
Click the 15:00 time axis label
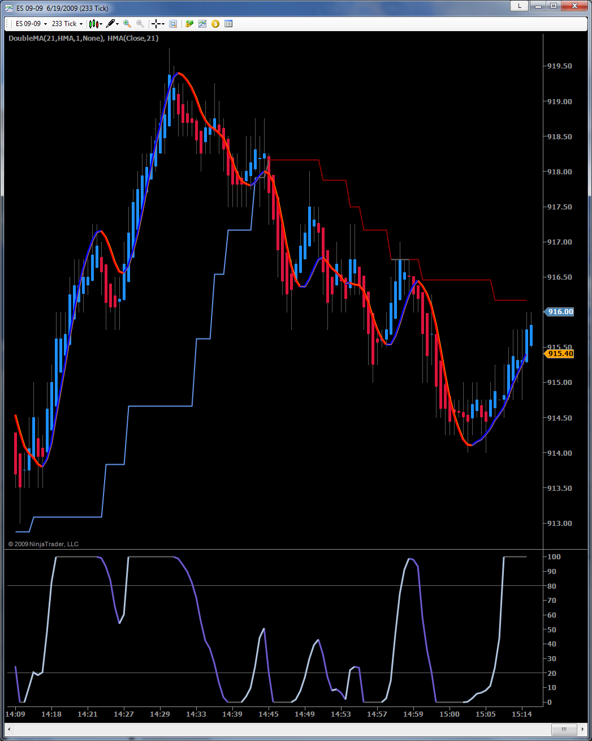(450, 714)
